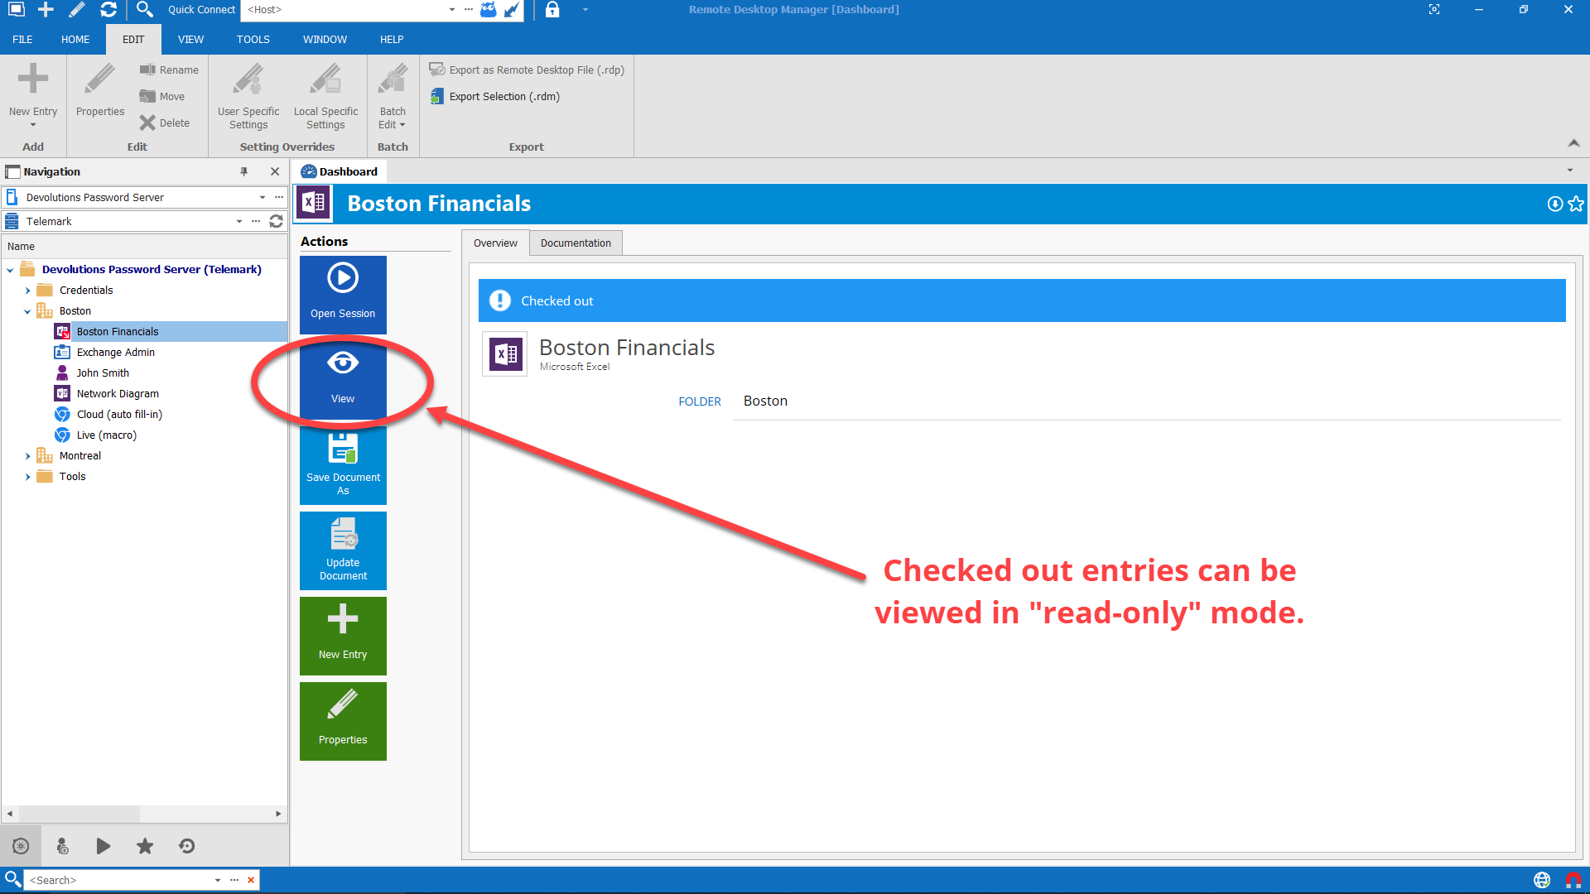1590x894 pixels.
Task: Select the Network Diagram entry
Action: (x=118, y=394)
